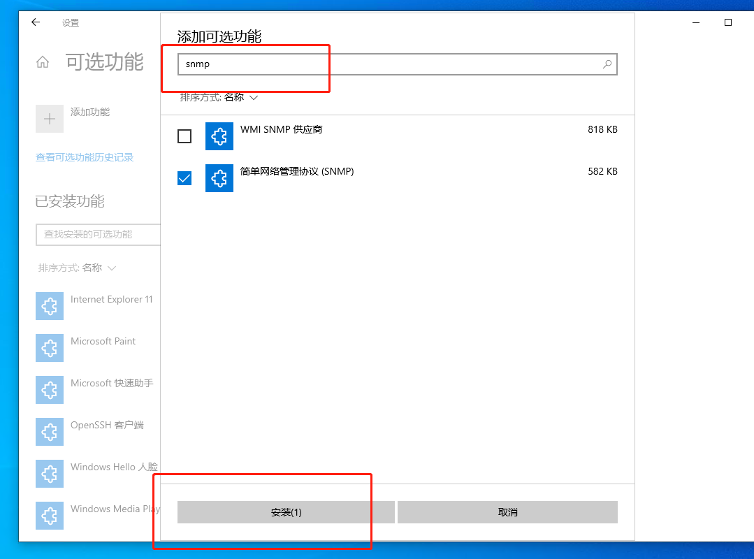
Task: Click the installed features search box
Action: pos(98,235)
